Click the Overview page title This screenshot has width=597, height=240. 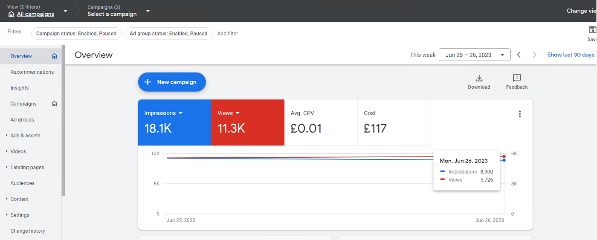coord(93,55)
